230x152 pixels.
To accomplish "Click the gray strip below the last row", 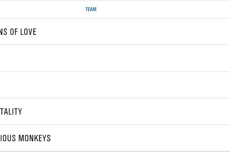I will [115, 152].
